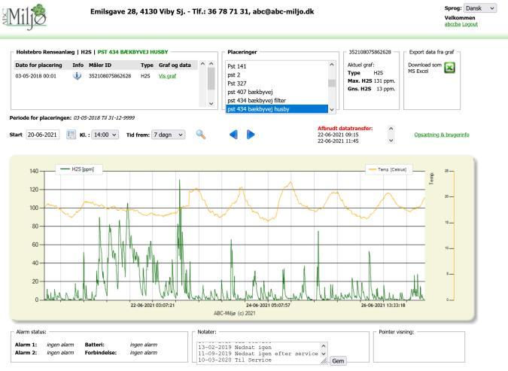This screenshot has height=371, width=508.
Task: Download graph data as MS Excel icon
Action: pyautogui.click(x=449, y=68)
